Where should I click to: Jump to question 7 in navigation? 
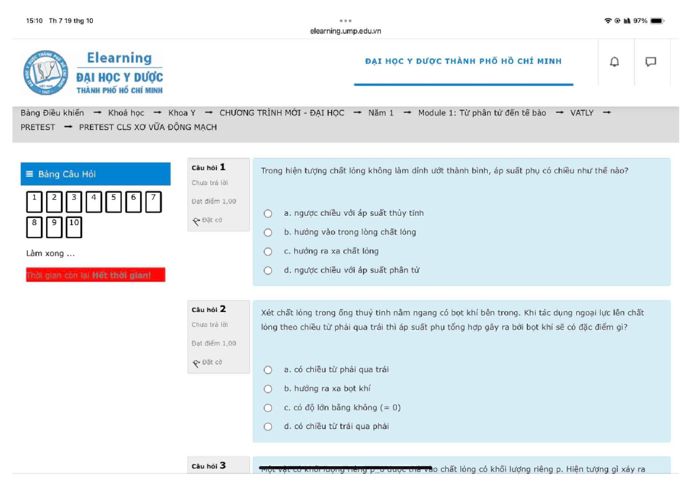click(153, 203)
